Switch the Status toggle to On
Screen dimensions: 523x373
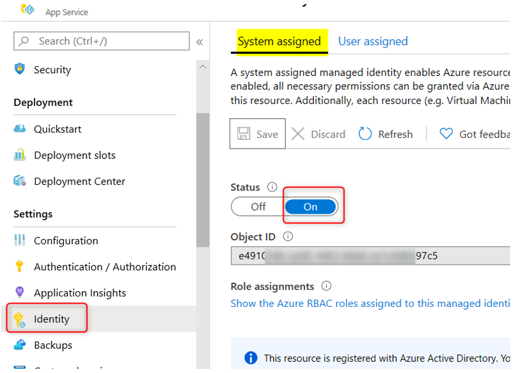point(310,207)
